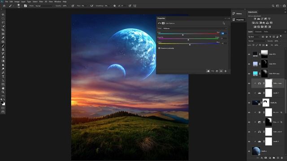Delete adjustment via Properties trash icon

click(x=226, y=71)
